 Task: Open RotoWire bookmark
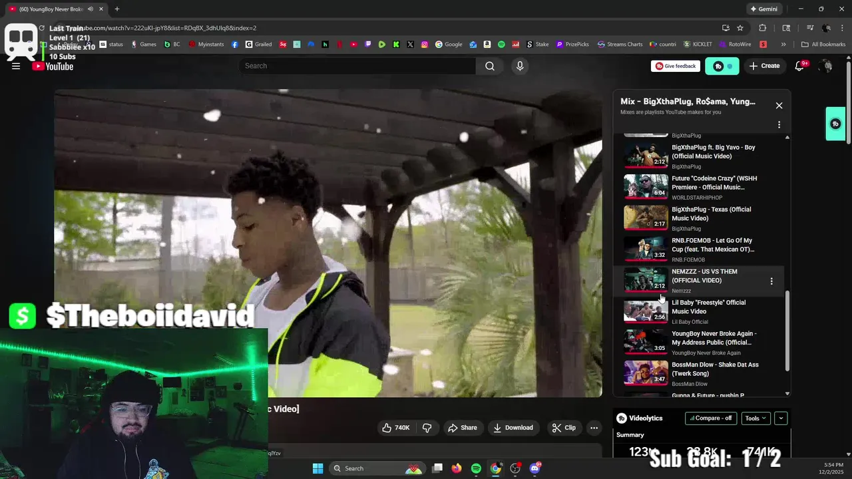tap(735, 45)
